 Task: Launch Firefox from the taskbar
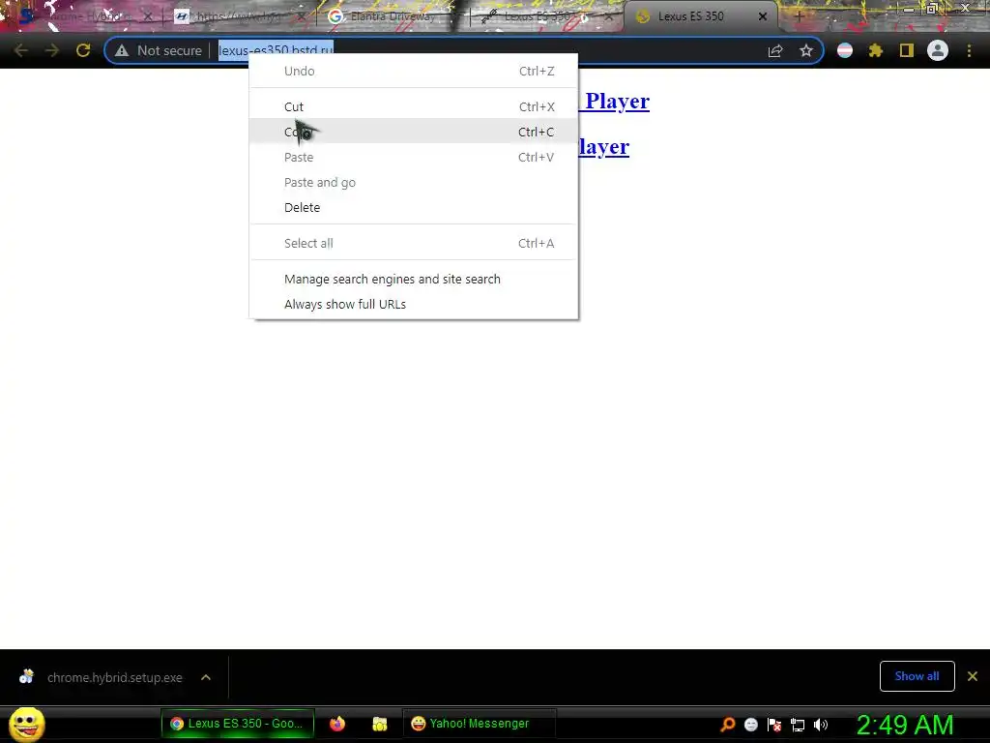tap(337, 724)
